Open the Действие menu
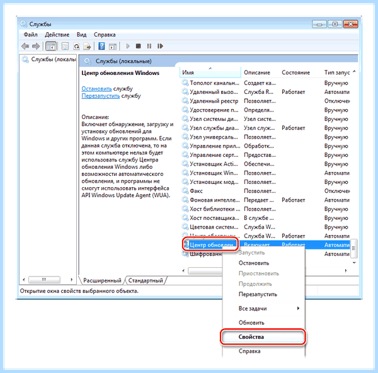This screenshot has width=378, height=373. (57, 35)
